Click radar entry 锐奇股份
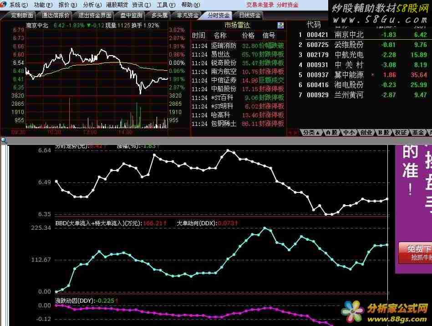The image size is (432, 326). pyautogui.click(x=238, y=63)
